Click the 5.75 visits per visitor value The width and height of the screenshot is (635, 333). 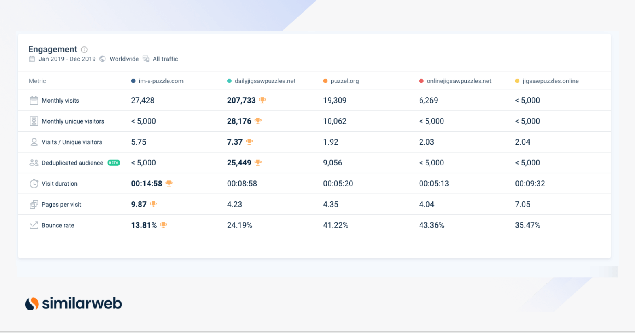pos(139,142)
